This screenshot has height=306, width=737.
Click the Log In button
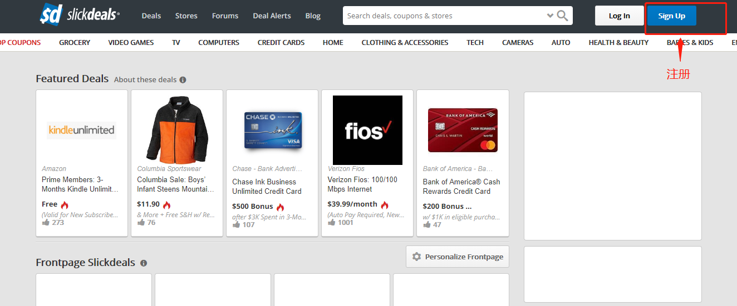tap(619, 16)
